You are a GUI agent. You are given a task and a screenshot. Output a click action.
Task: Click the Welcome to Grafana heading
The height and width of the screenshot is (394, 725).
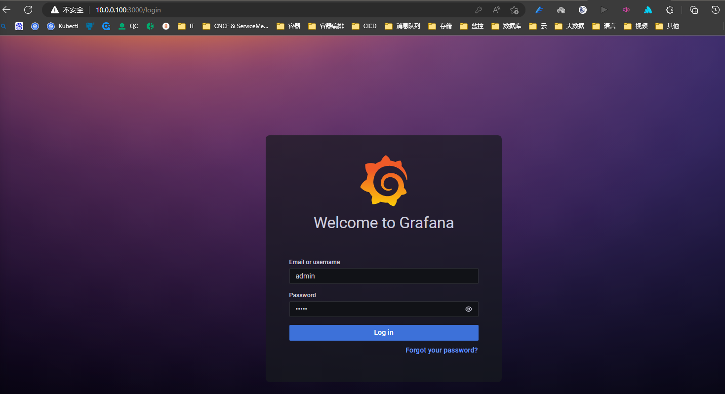tap(384, 222)
